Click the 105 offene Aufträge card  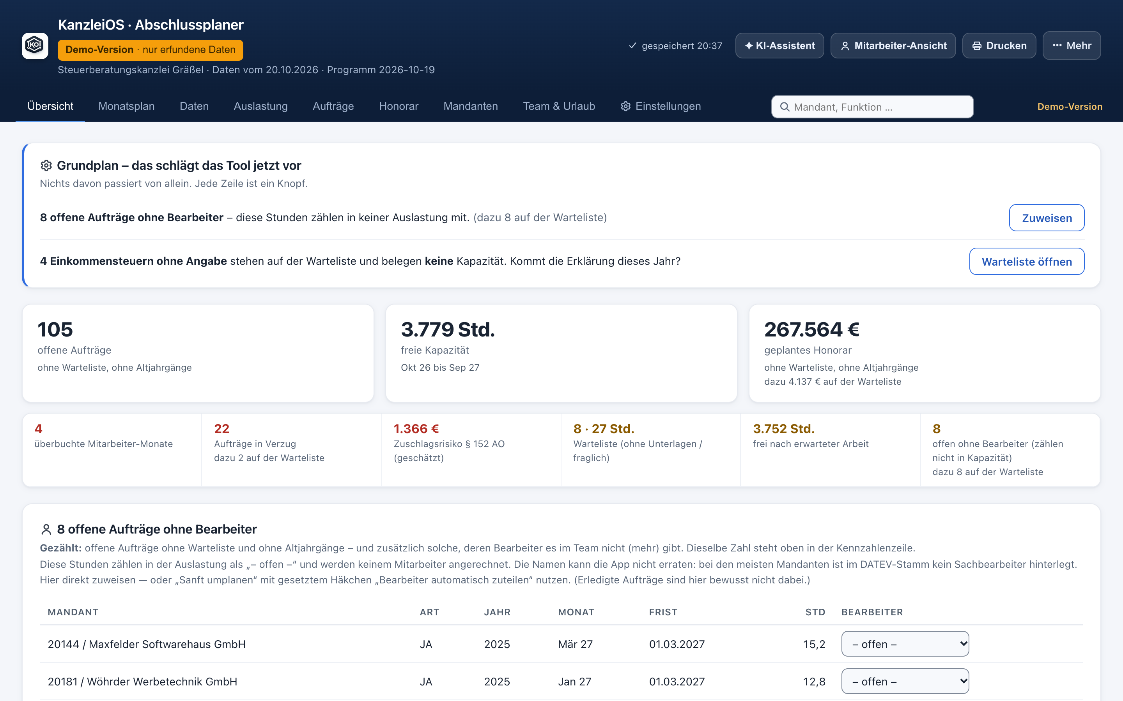pos(198,353)
